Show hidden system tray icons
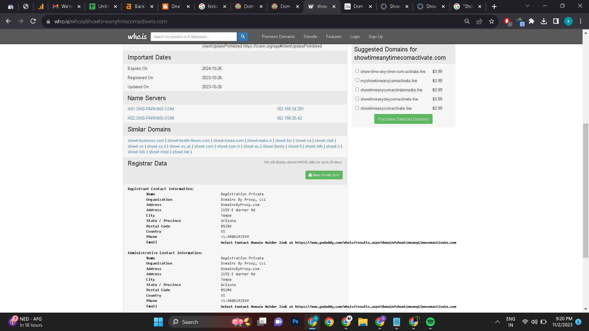Screen dimensions: 589x331 point(497,322)
